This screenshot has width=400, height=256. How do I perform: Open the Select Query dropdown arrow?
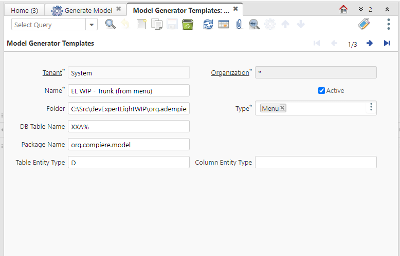(x=92, y=25)
